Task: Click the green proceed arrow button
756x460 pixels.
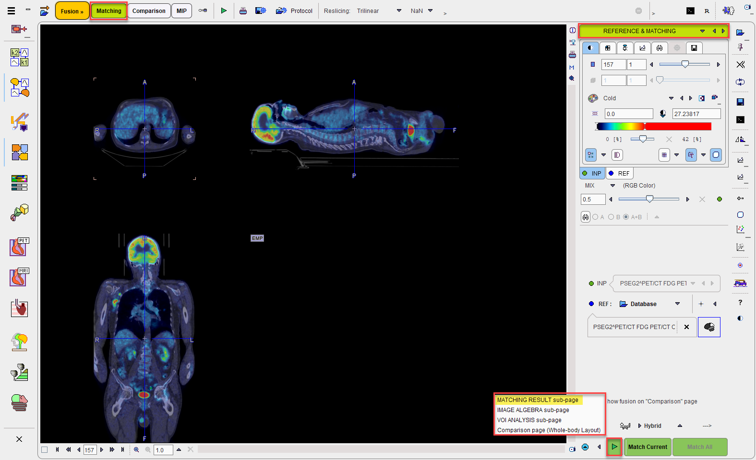Action: [x=614, y=447]
